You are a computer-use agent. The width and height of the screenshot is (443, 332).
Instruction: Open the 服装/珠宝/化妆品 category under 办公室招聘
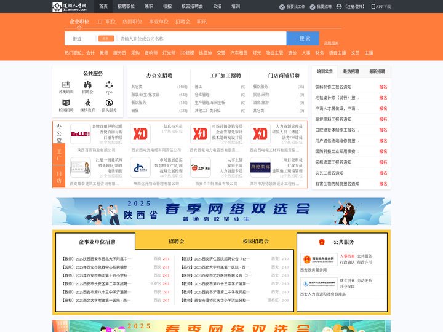(x=145, y=95)
